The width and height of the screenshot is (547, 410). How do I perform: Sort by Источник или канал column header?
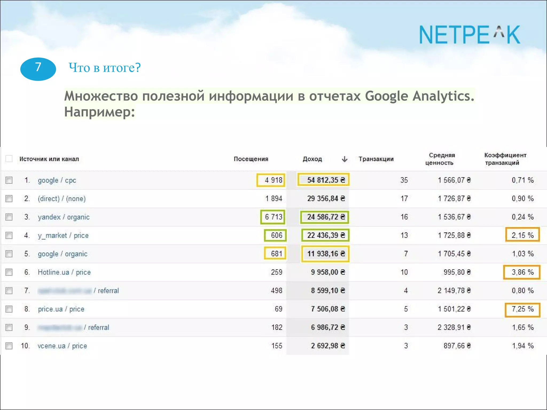pyautogui.click(x=49, y=159)
